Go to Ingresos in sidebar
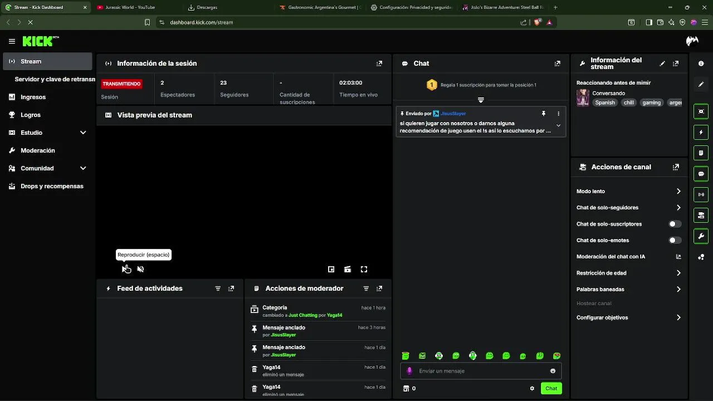The height and width of the screenshot is (401, 713). point(47,97)
